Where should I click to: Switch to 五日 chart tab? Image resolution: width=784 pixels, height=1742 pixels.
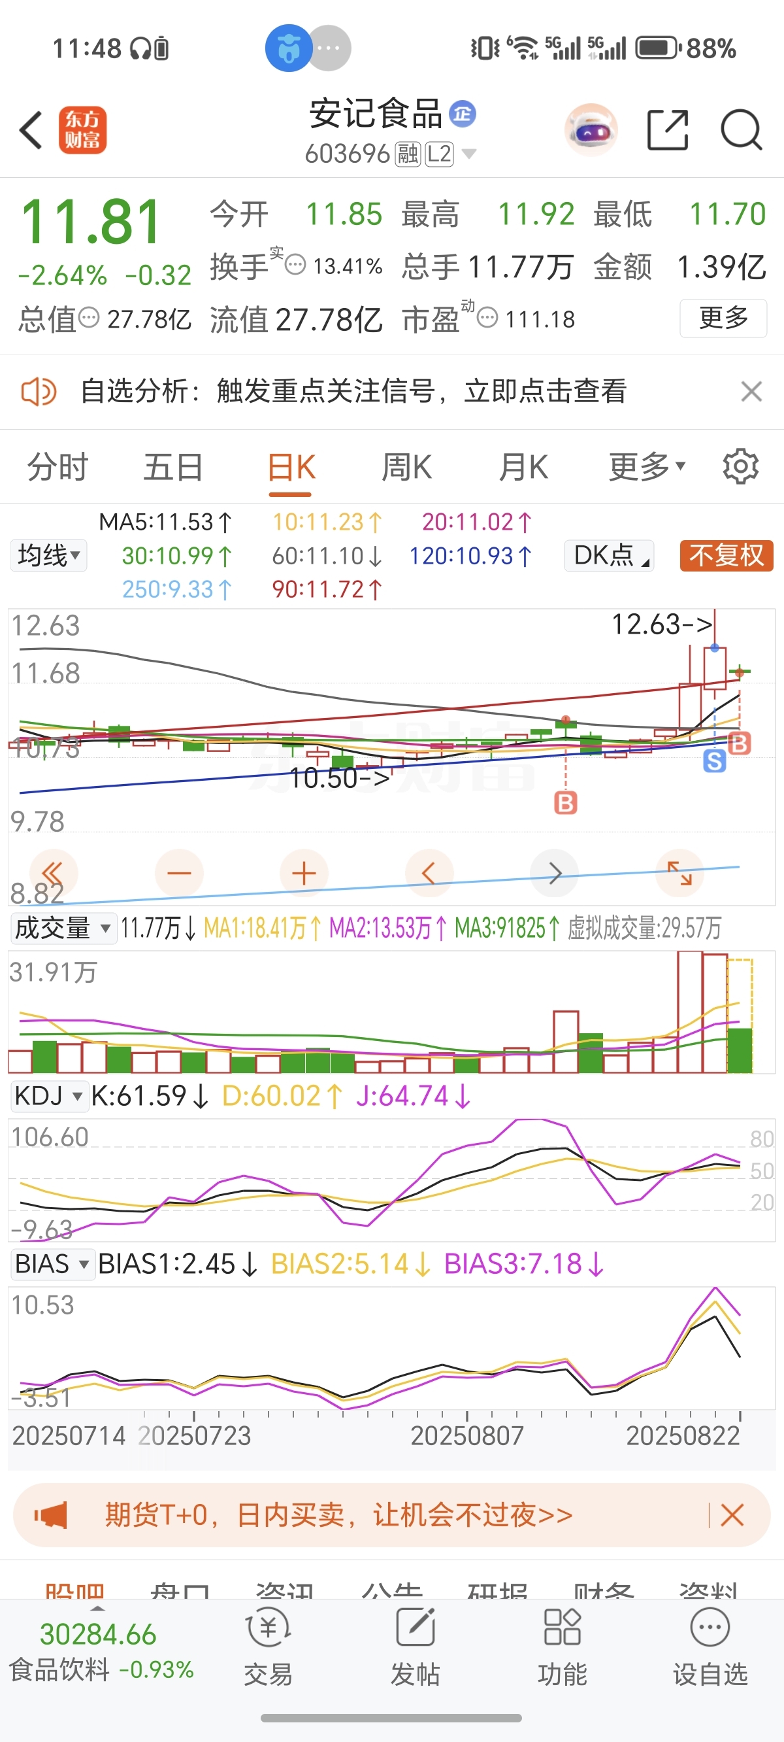click(174, 467)
